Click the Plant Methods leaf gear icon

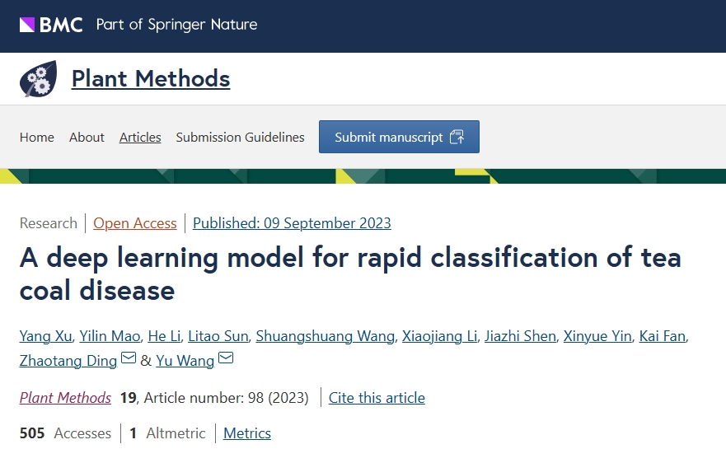point(38,79)
